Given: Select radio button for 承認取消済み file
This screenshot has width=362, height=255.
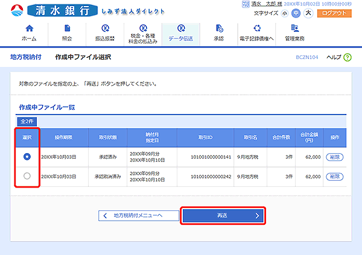Looking at the screenshot, I should point(27,176).
